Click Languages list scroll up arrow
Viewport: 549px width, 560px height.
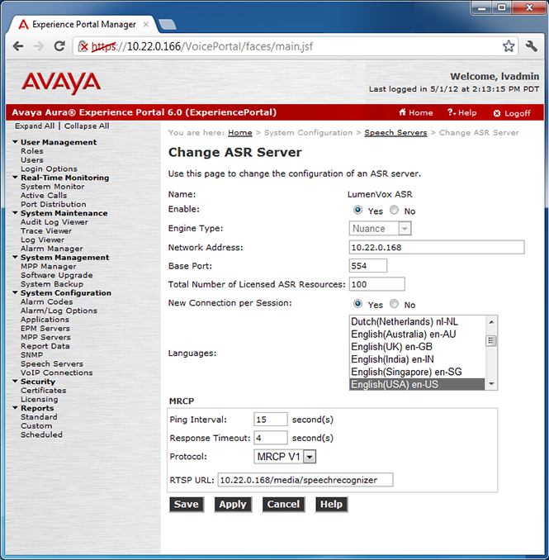[x=491, y=322]
